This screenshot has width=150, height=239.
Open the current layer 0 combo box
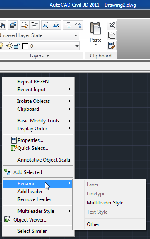(x=39, y=46)
